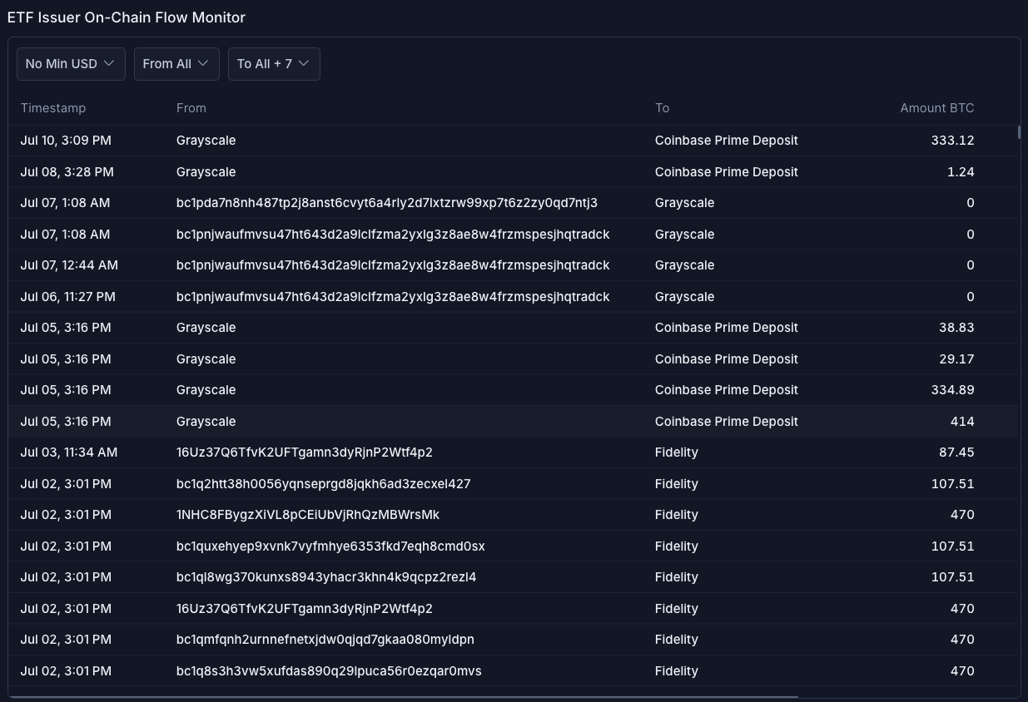Select the Jul 03, 11:34 AM timestamp

click(69, 452)
